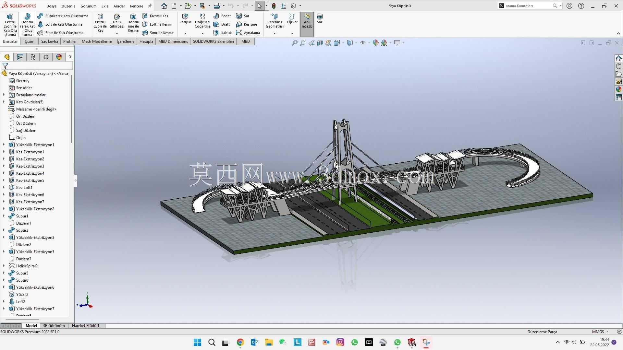Viewport: 623px width, 350px height.
Task: Select Orijin in feature tree
Action: [x=21, y=138]
